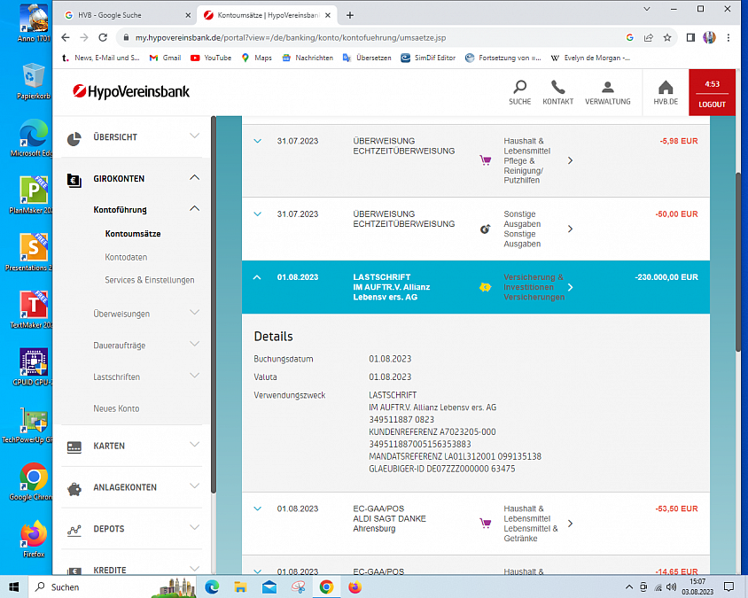The height and width of the screenshot is (598, 748).
Task: Close the HVB - Google Suche tab
Action: click(188, 15)
